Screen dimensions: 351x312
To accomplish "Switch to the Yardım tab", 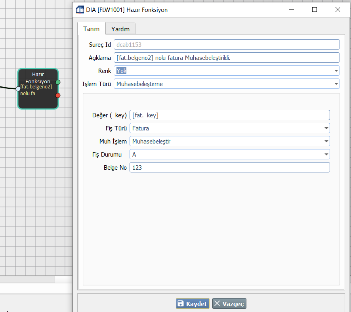I will [120, 29].
